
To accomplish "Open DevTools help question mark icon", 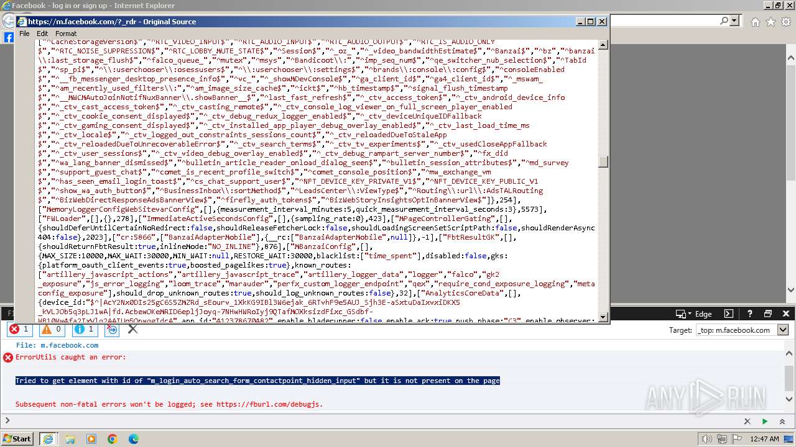I will coord(751,314).
